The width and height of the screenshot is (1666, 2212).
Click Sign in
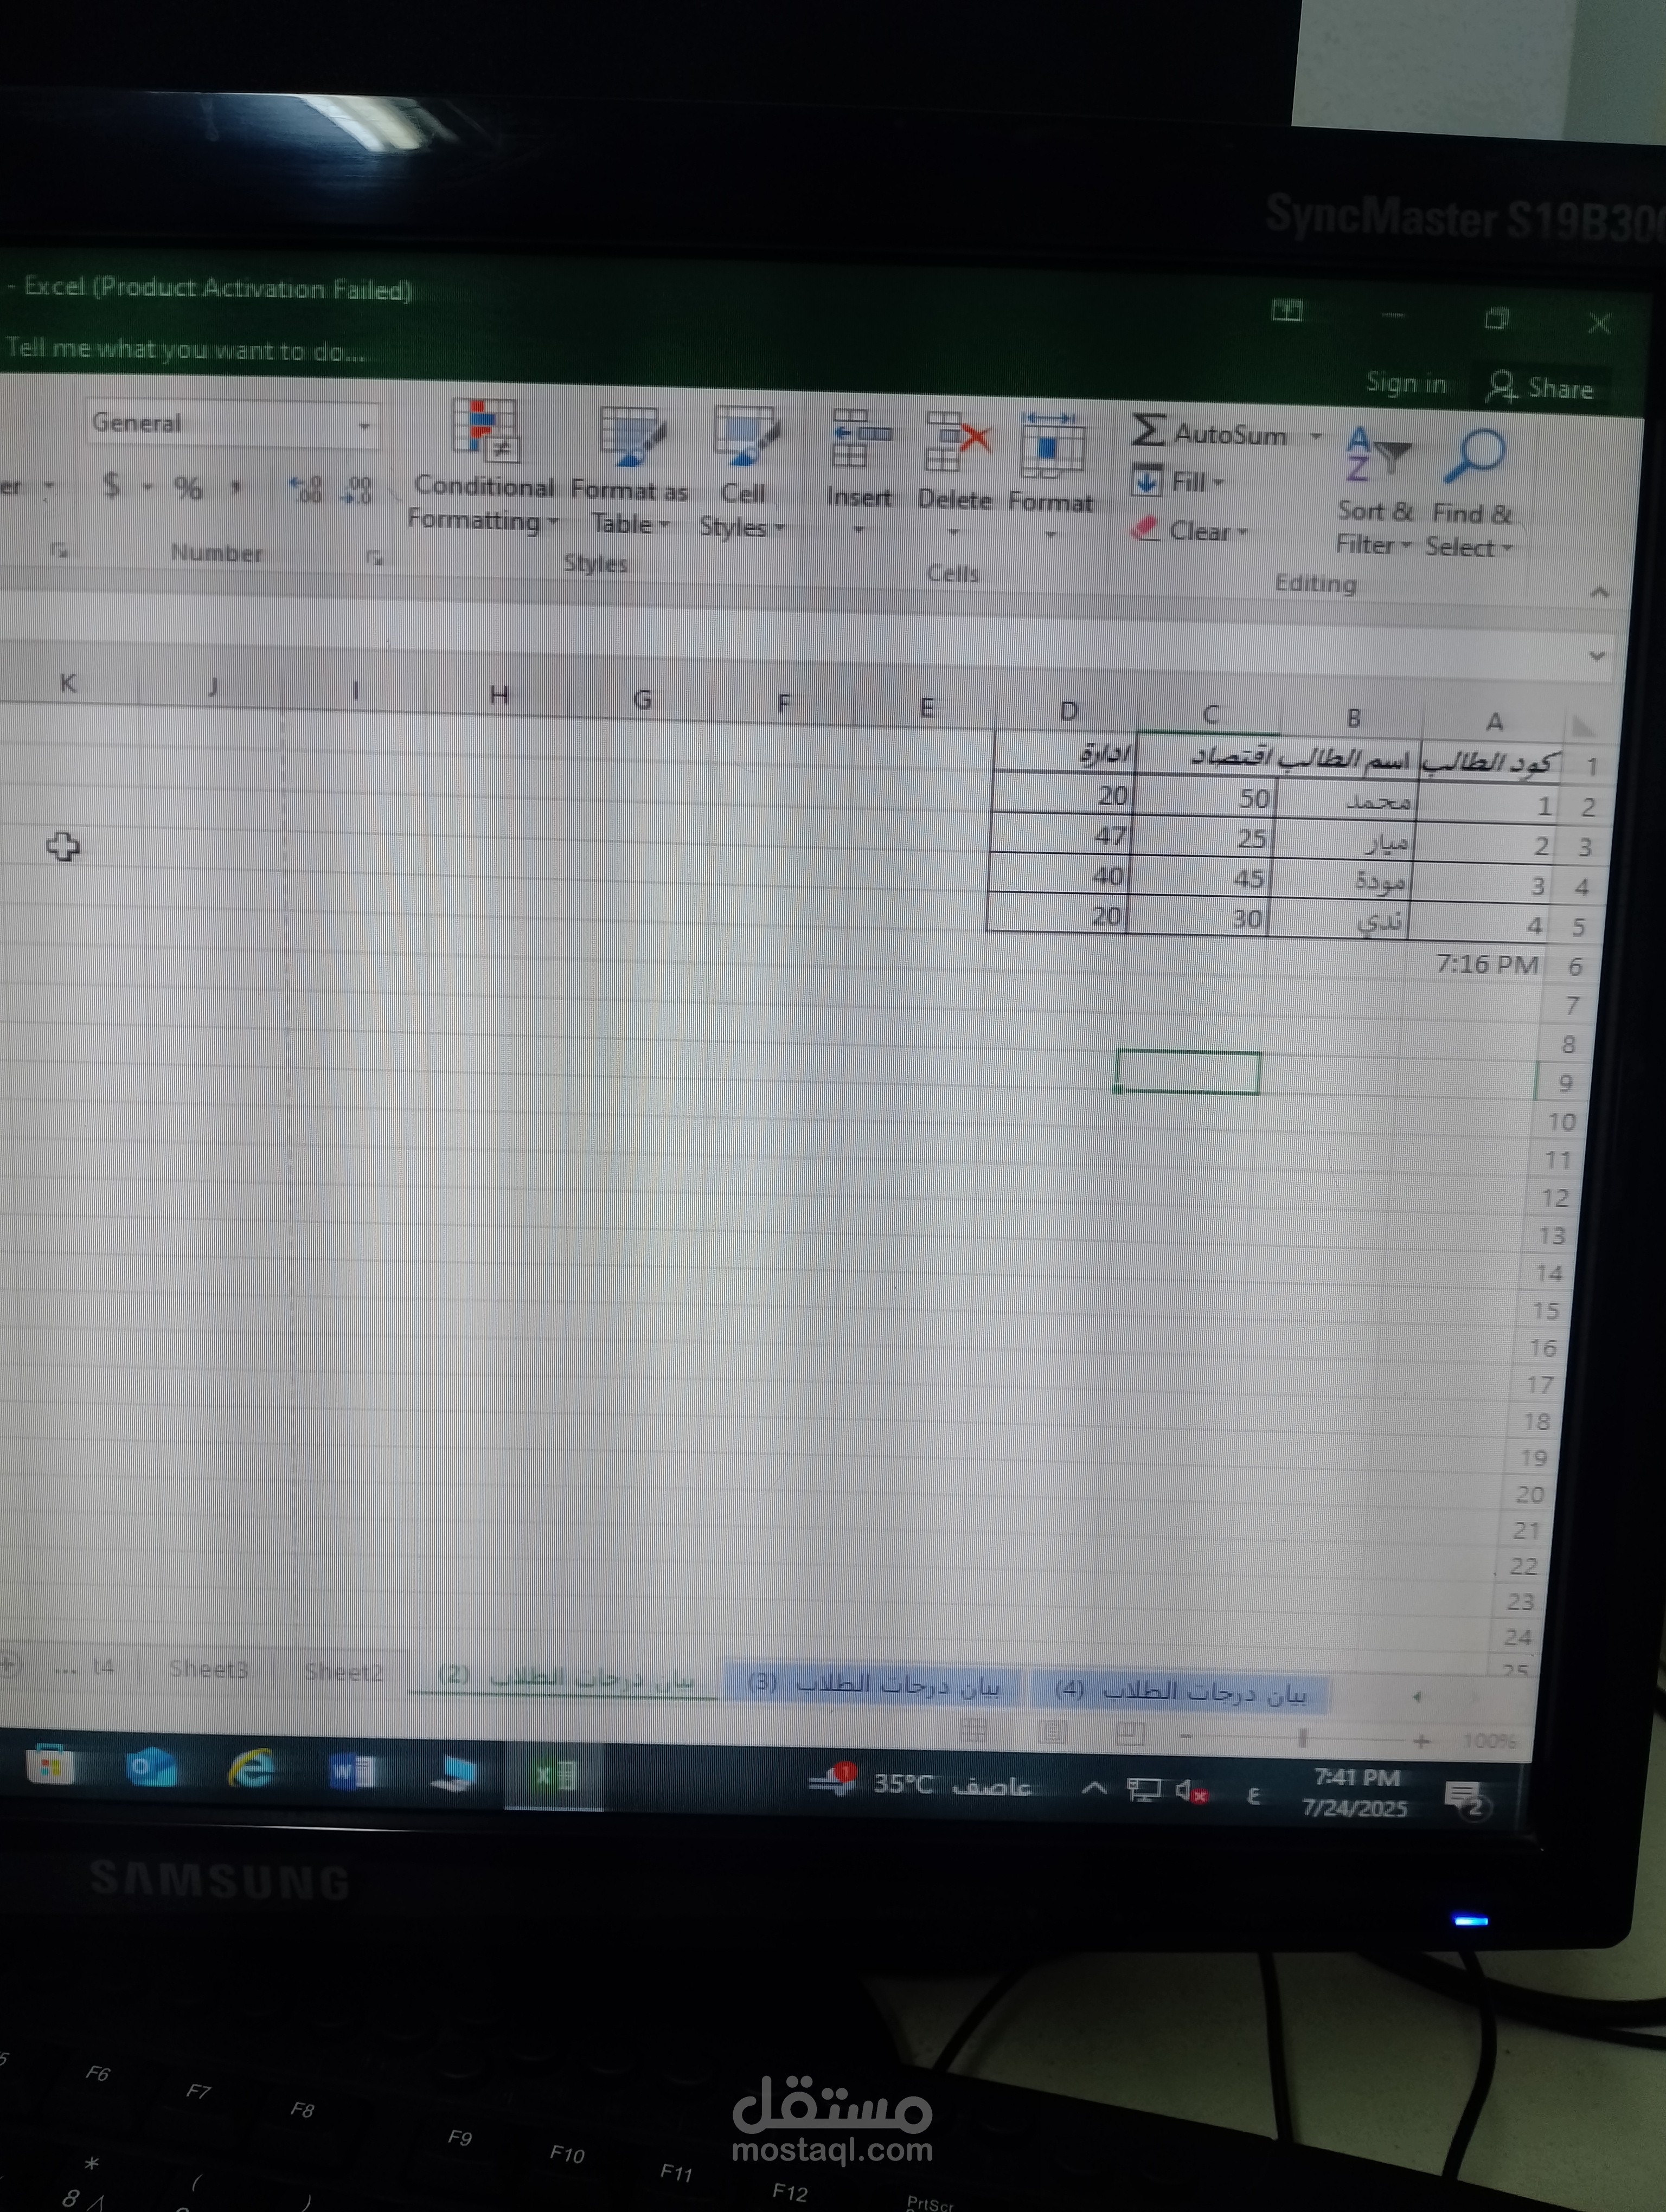click(1406, 383)
